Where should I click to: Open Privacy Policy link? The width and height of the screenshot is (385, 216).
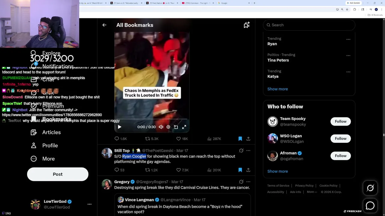tap(304, 186)
